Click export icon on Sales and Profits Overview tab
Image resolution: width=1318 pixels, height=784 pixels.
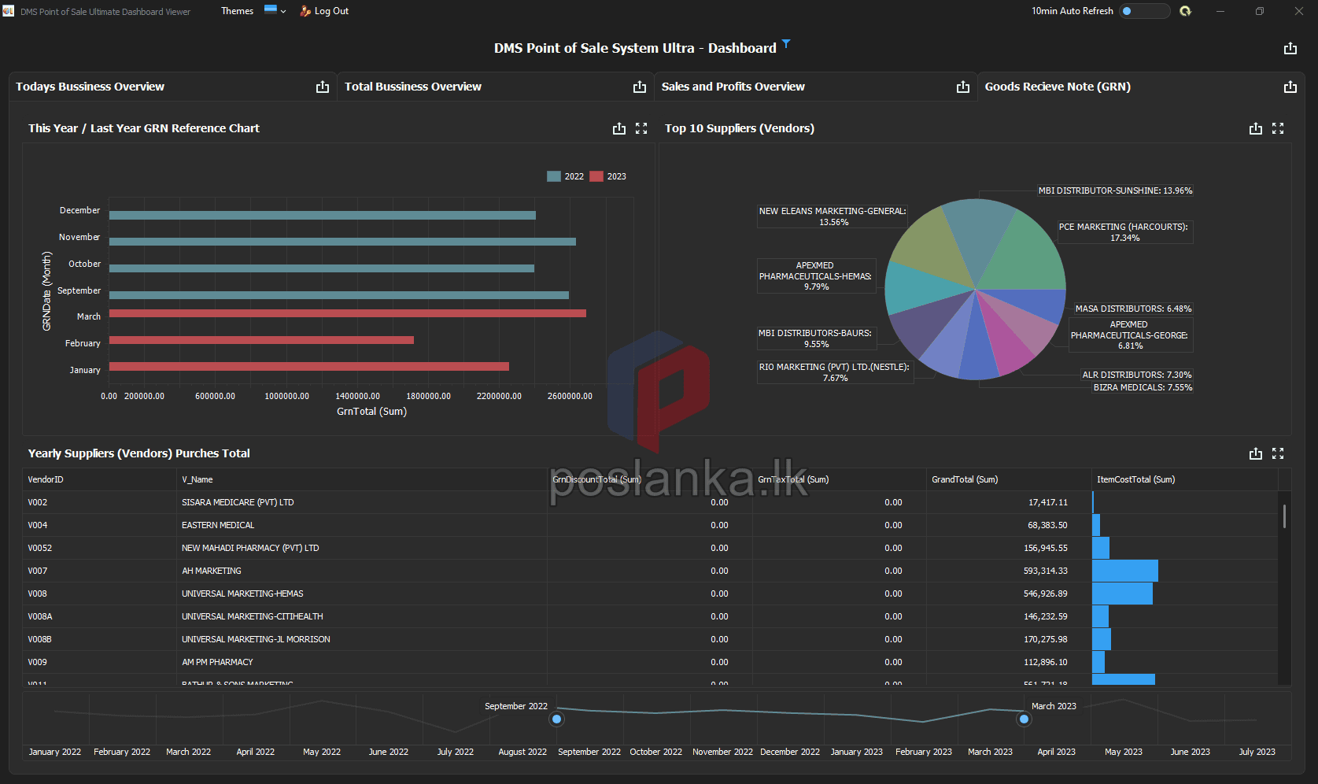[963, 87]
